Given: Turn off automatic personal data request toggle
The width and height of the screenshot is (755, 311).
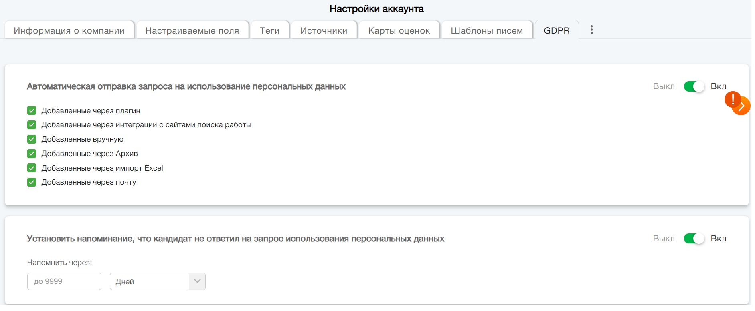Looking at the screenshot, I should (x=694, y=86).
